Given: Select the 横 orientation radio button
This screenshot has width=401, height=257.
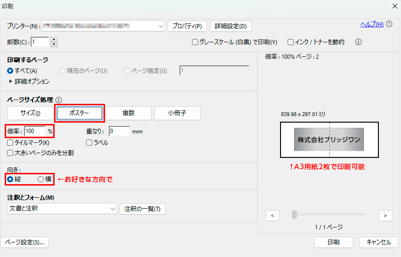Looking at the screenshot, I should 40,179.
